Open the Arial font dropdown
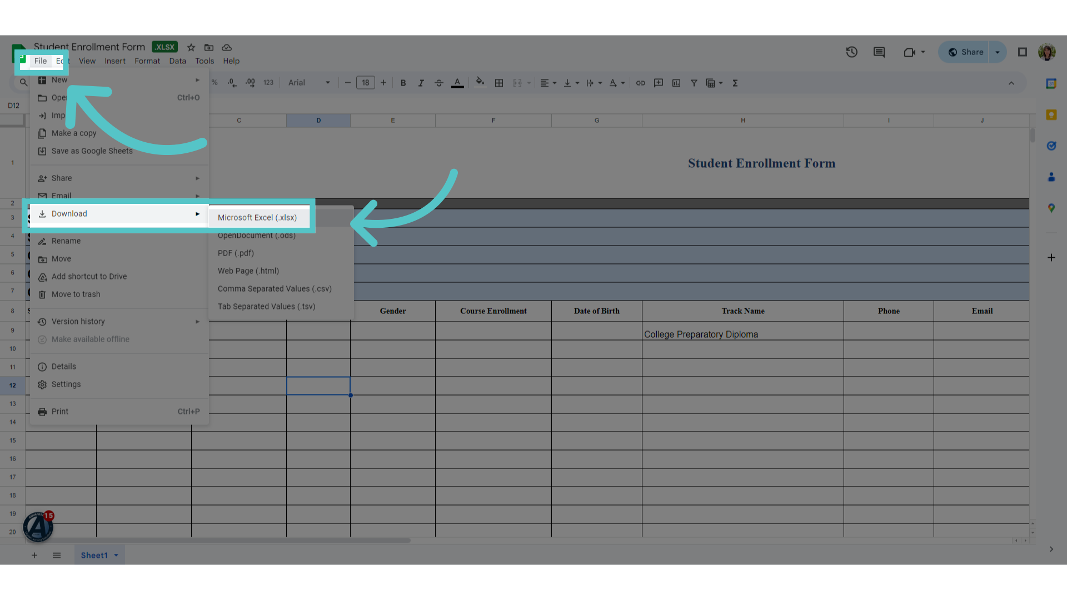 point(309,83)
